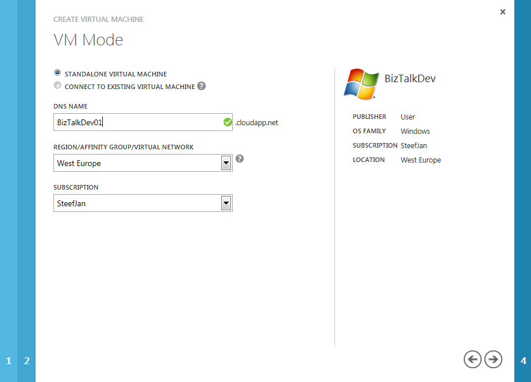Image resolution: width=531 pixels, height=382 pixels.
Task: Go back using the left arrow button
Action: [x=472, y=360]
